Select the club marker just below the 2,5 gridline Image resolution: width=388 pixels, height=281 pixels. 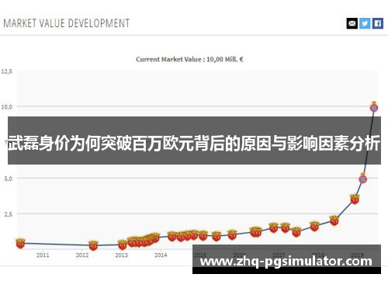pyautogui.click(x=334, y=220)
